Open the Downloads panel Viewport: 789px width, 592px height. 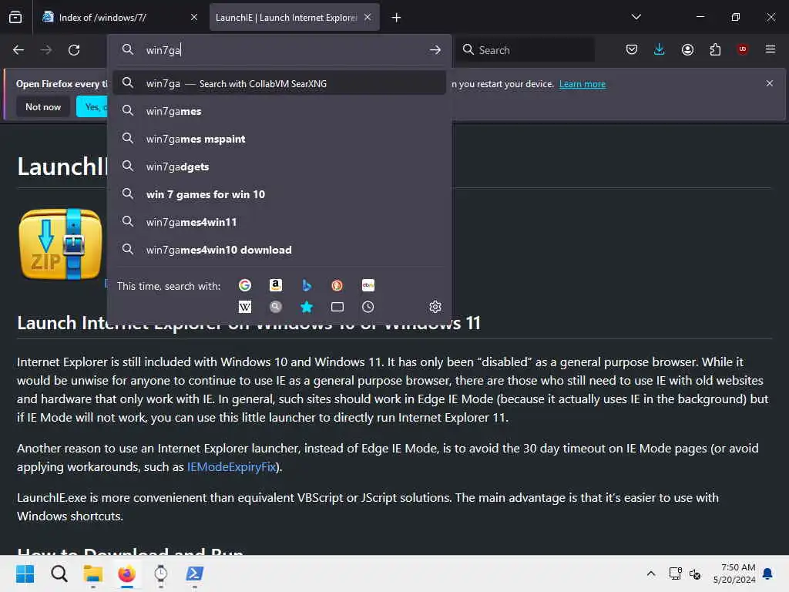pos(660,49)
